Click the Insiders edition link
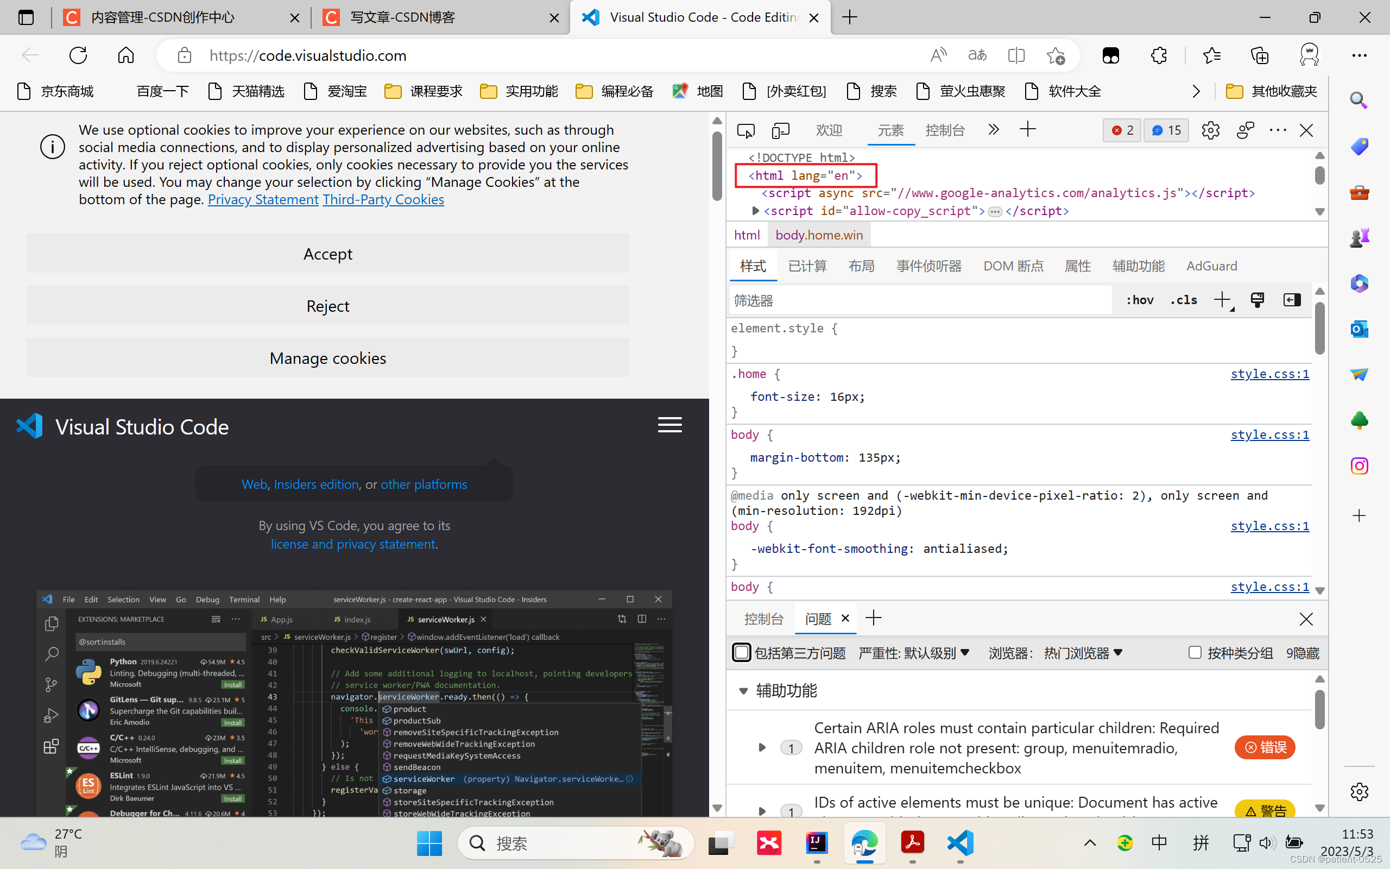Image resolution: width=1390 pixels, height=869 pixels. click(317, 484)
